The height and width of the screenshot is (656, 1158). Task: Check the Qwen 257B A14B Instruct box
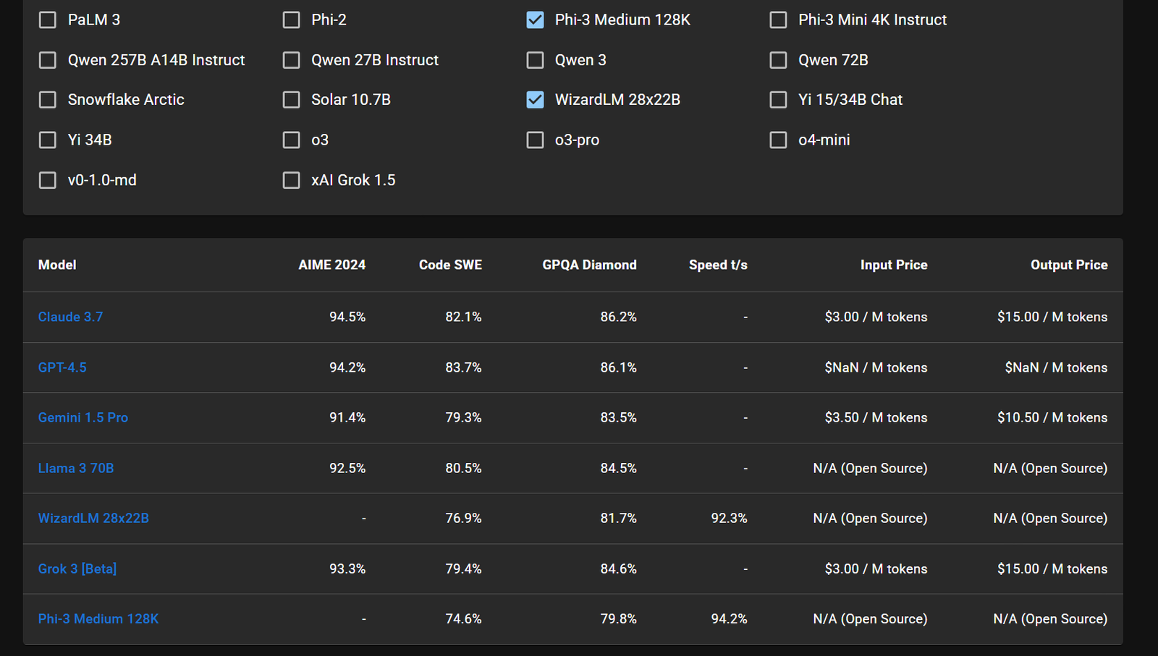48,60
